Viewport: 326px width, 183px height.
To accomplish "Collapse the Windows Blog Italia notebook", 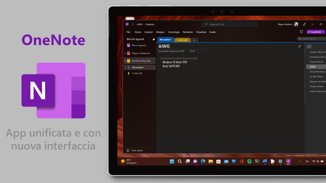I will (125, 61).
